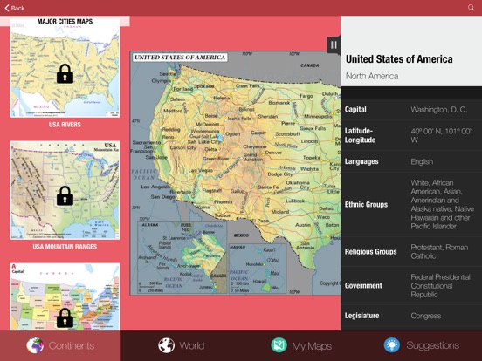The height and width of the screenshot is (361, 482).
Task: Select the Capital row in details
Action: pyautogui.click(x=411, y=109)
